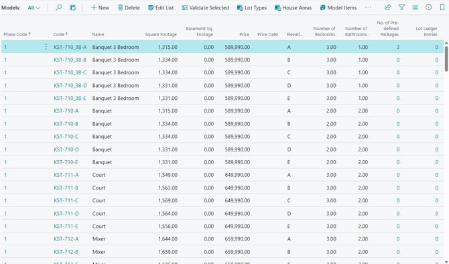Screen dimensions: 449x264
Task: Click the scrollbar up arrow
Action: coord(446,43)
